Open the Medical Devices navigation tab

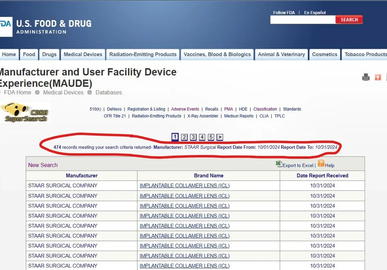tap(83, 54)
